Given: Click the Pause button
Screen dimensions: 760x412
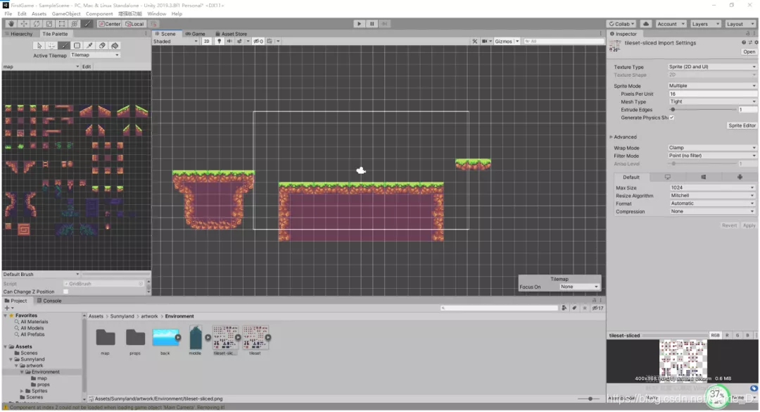Looking at the screenshot, I should [372, 24].
